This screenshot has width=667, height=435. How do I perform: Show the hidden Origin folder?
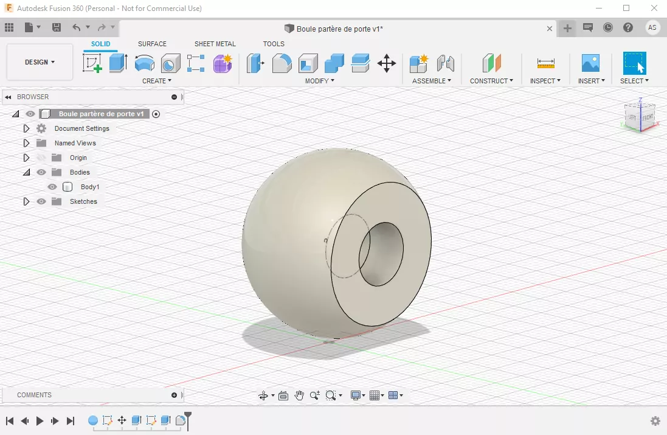(41, 158)
